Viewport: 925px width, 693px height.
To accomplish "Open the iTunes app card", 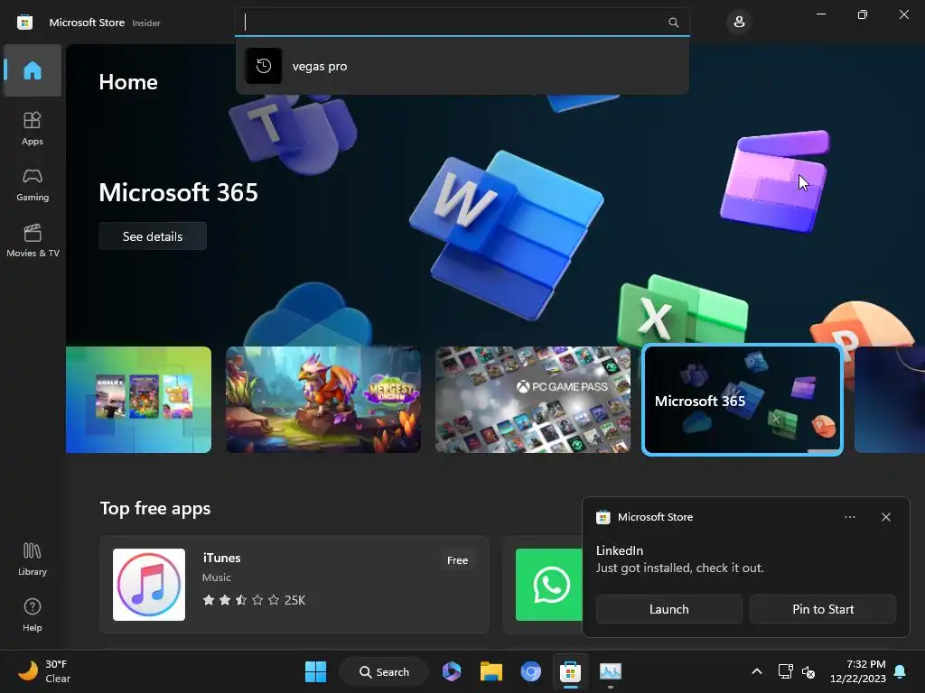I will (294, 585).
